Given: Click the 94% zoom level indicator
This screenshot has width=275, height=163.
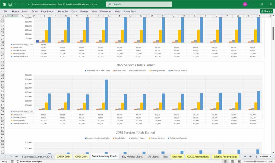Looking at the screenshot, I should pyautogui.click(x=271, y=161).
